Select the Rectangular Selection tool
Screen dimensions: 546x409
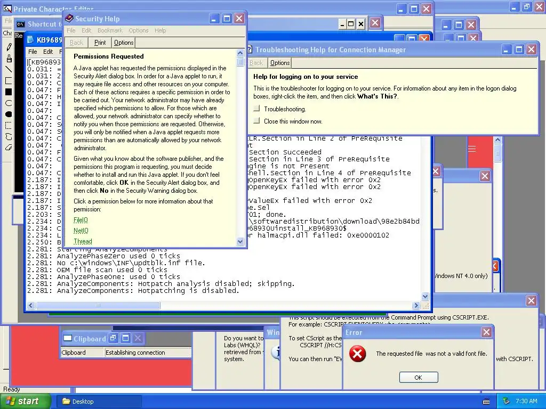coord(9,125)
